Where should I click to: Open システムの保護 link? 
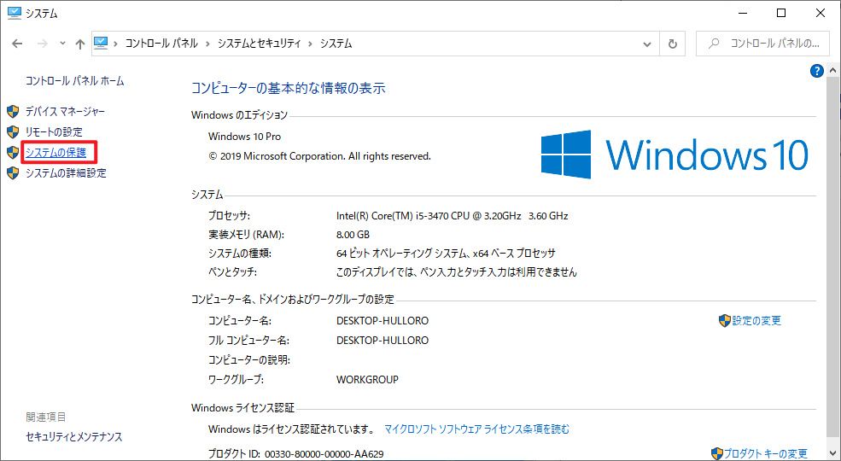(x=55, y=153)
